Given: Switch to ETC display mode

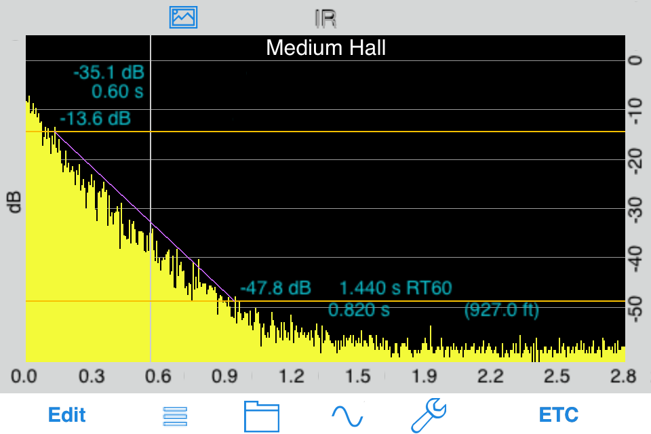Looking at the screenshot, I should point(558,415).
